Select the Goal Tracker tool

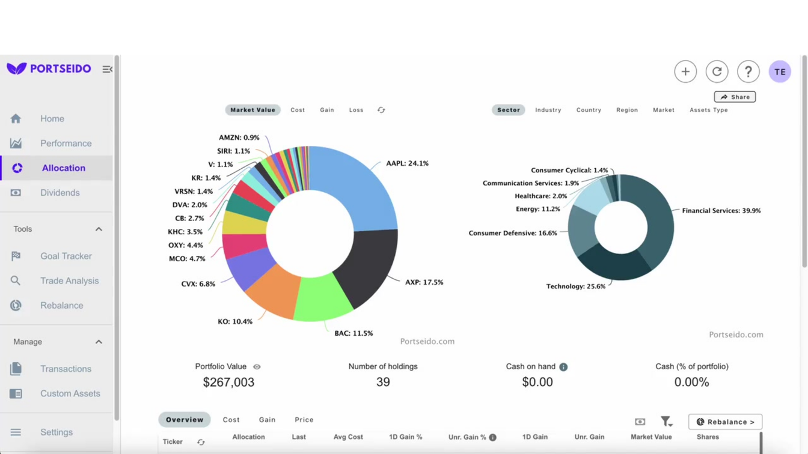66,256
